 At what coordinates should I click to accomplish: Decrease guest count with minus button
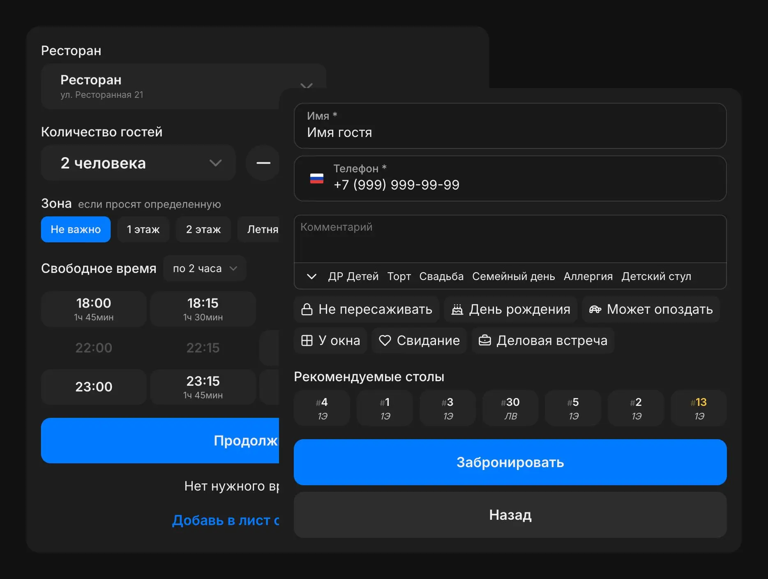pyautogui.click(x=263, y=163)
